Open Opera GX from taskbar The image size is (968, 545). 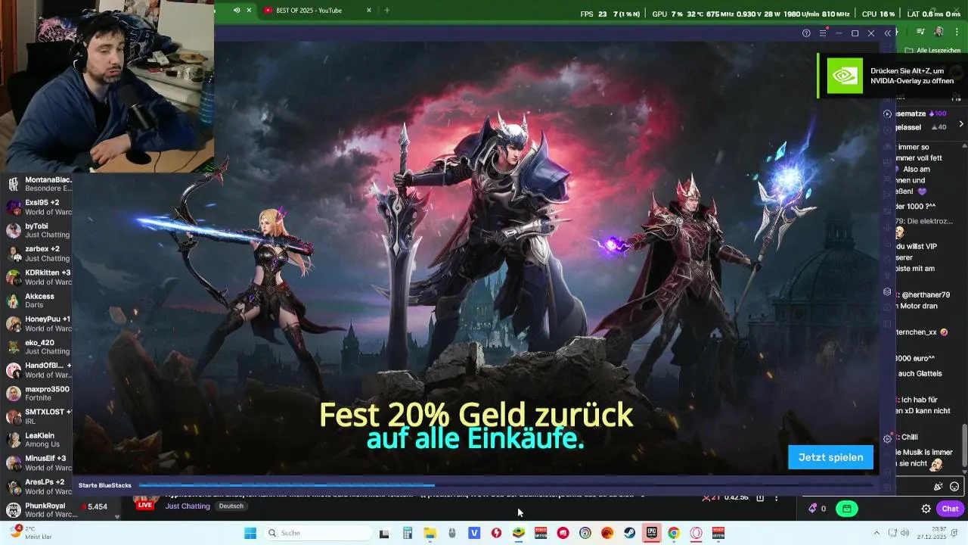696,533
